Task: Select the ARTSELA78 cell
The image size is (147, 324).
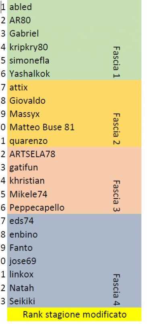Action: coord(32,154)
